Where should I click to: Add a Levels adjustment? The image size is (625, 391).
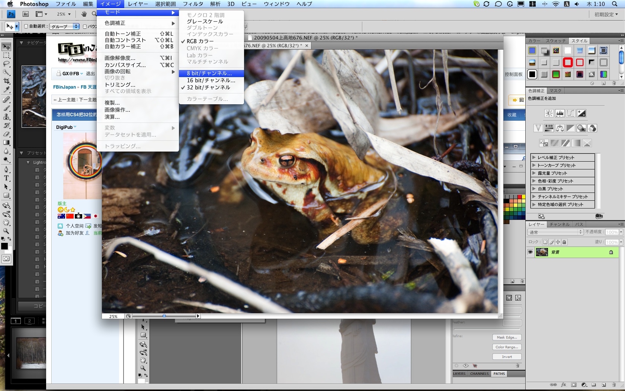(x=560, y=113)
